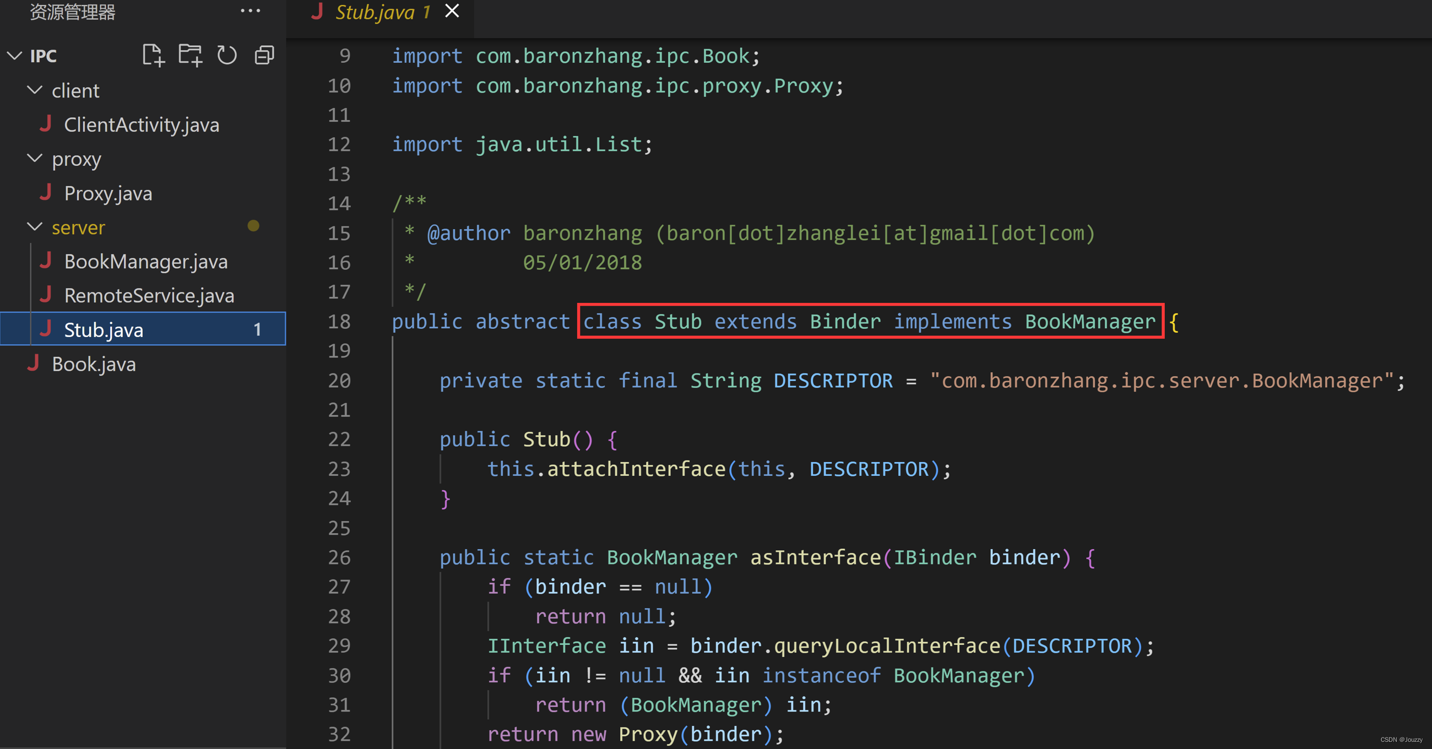The height and width of the screenshot is (749, 1432).
Task: Click the attachInterface call on line 23
Action: (x=637, y=469)
